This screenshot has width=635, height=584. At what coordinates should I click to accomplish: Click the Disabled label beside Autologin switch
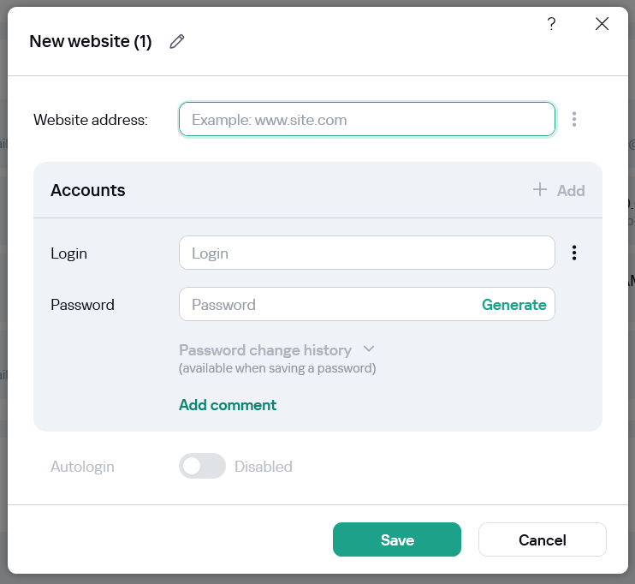(264, 467)
